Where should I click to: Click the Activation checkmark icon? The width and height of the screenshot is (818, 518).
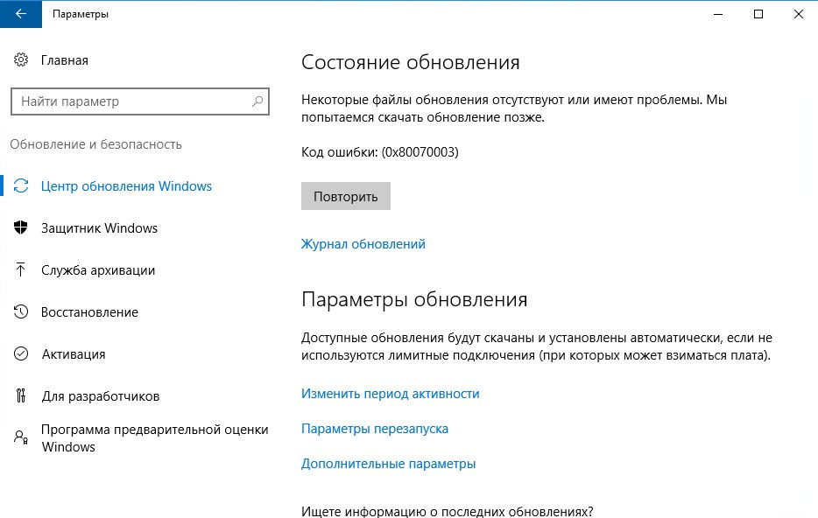click(21, 354)
